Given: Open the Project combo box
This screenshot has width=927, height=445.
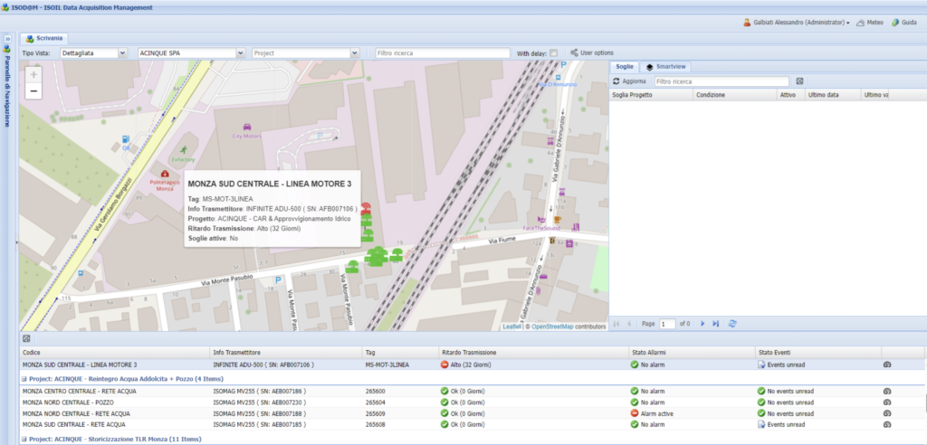Looking at the screenshot, I should 355,53.
